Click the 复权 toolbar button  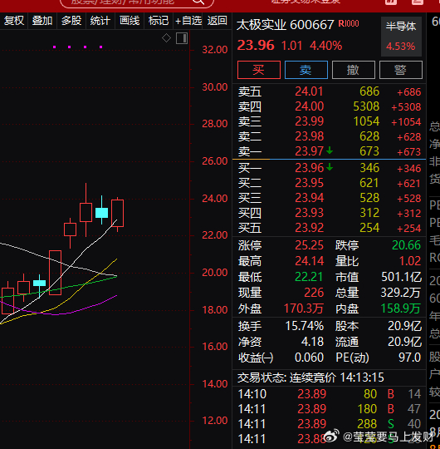click(x=14, y=21)
